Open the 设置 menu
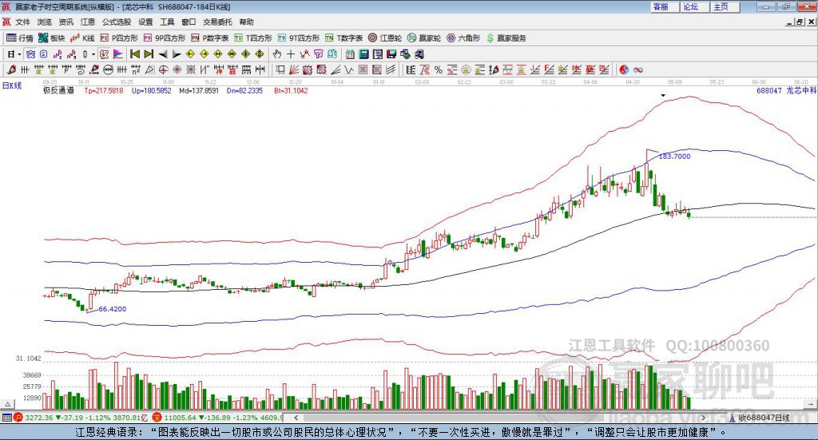Screen dimensions: 818x440 (145, 22)
